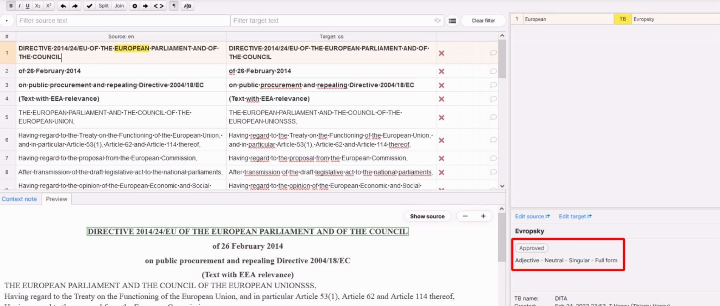Toggle the hidden characters pilcrow icon
The image size is (720, 306).
point(174,6)
